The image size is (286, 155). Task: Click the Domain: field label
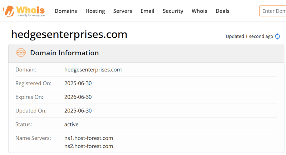click(x=26, y=70)
